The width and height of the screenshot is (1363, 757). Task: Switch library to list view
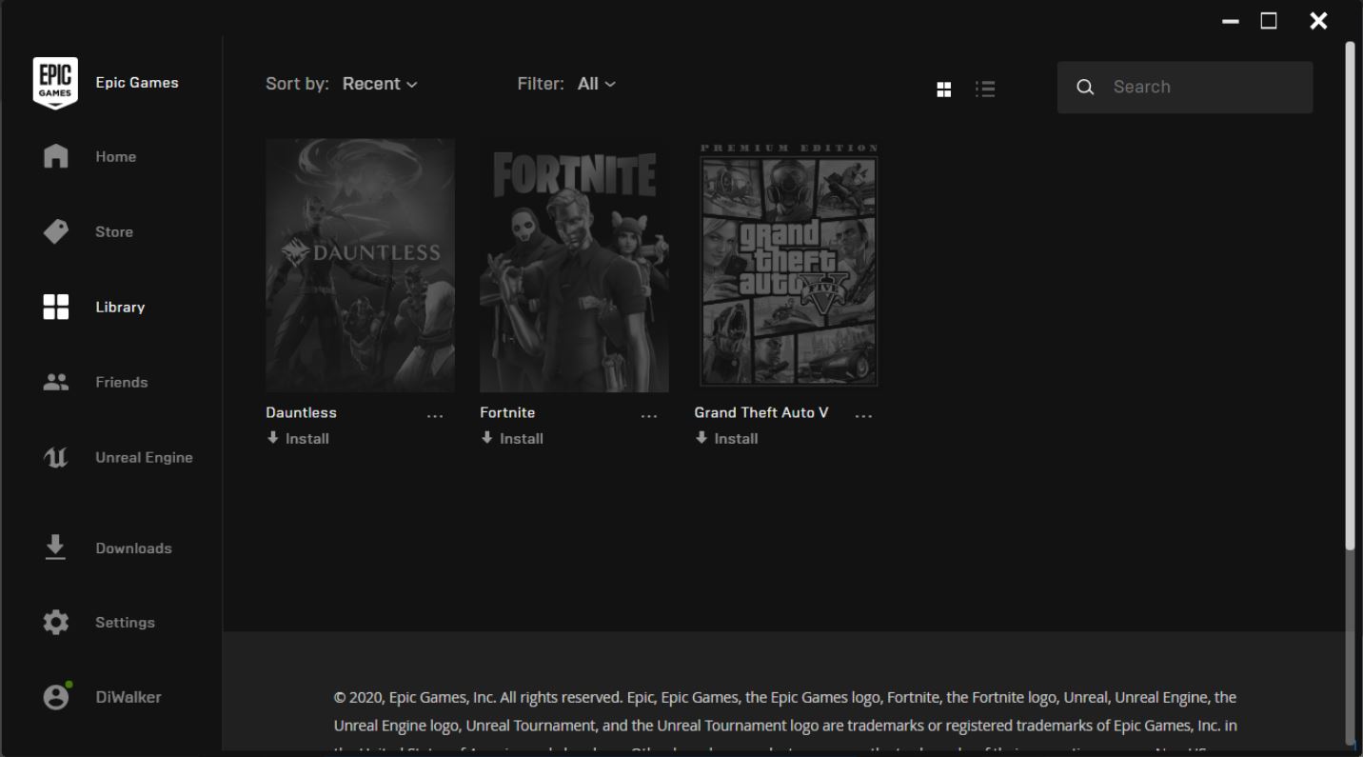(985, 89)
